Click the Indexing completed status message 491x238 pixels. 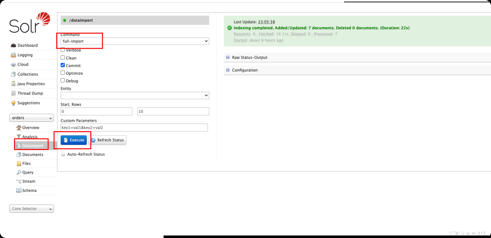(321, 28)
